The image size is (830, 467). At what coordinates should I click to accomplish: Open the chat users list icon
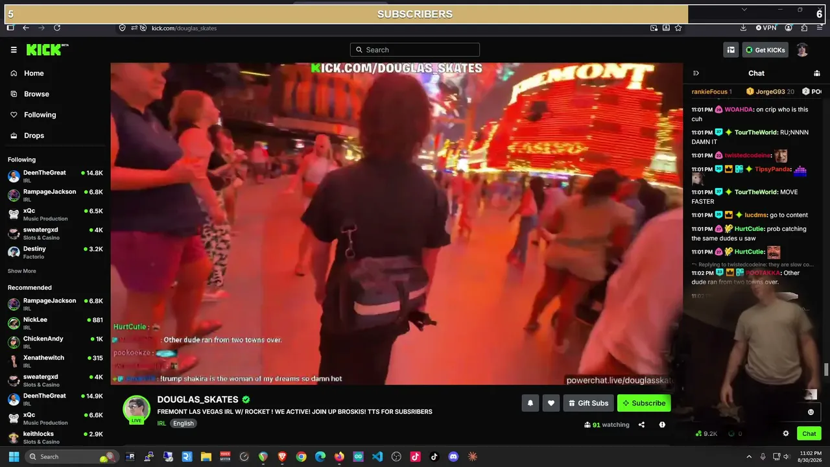tap(817, 73)
